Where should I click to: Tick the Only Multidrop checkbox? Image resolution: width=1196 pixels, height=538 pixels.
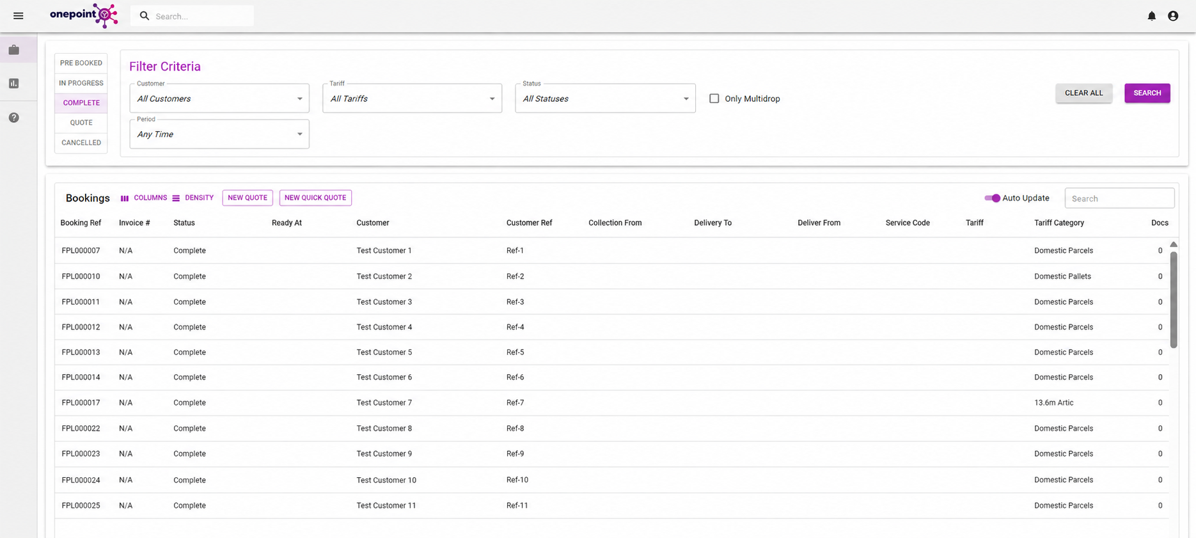point(714,99)
